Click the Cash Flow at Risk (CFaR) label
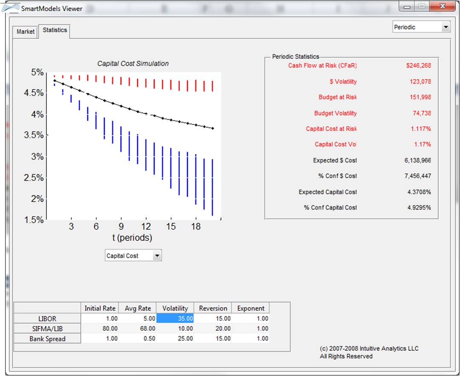Screen dimensions: 460x376 [322, 66]
